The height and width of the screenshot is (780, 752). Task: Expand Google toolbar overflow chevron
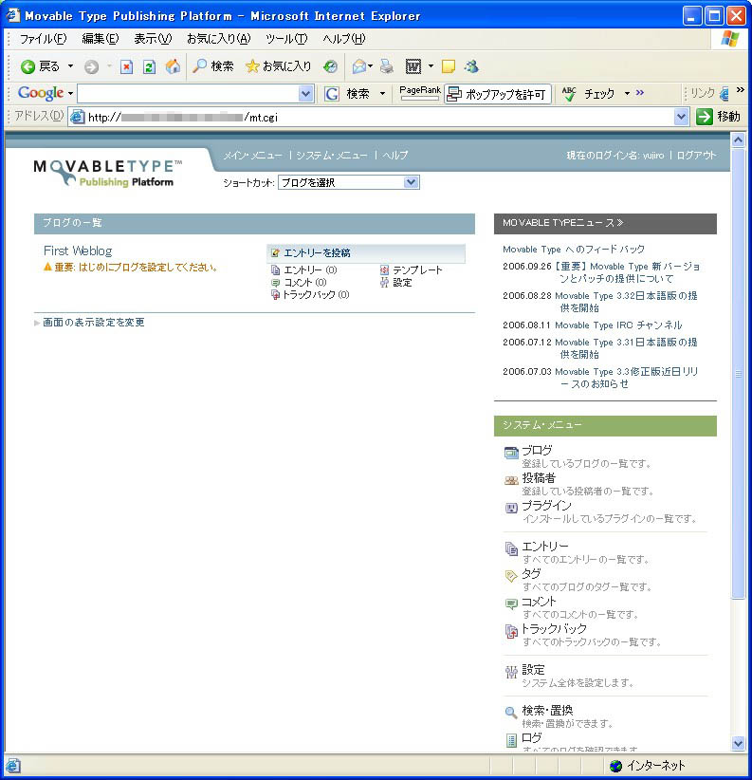click(640, 93)
